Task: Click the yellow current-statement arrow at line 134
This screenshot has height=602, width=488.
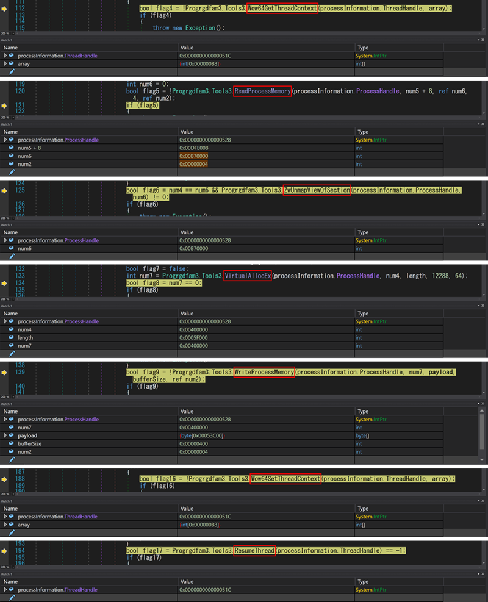Action: pos(4,284)
